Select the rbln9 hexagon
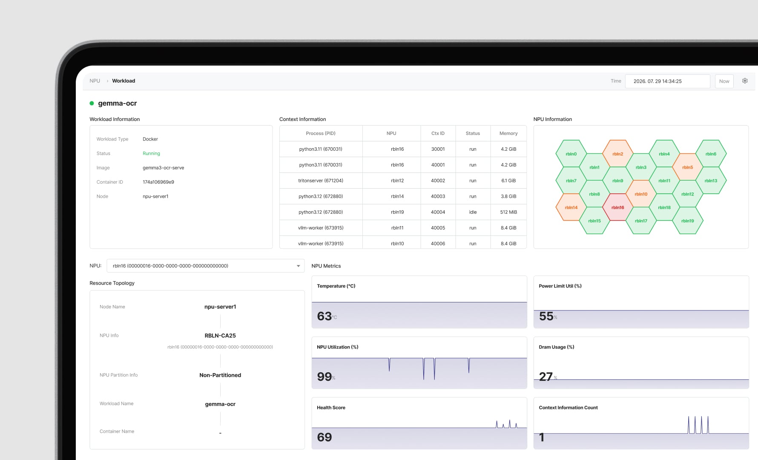Image resolution: width=758 pixels, height=460 pixels. tap(618, 181)
